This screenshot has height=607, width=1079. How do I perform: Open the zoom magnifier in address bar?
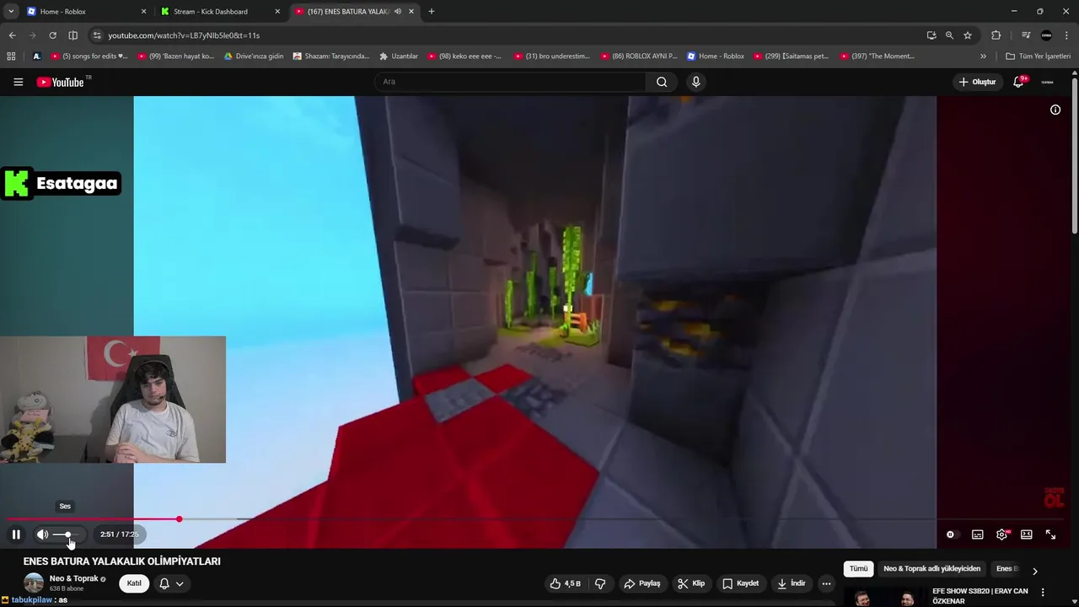949,35
